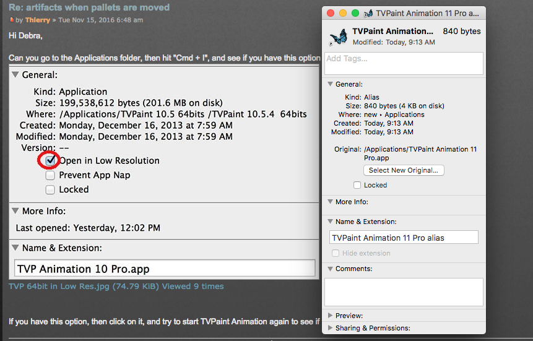533x341 pixels.
Task: Click the 'Kind: Application' row in forum image
Action: 70,92
